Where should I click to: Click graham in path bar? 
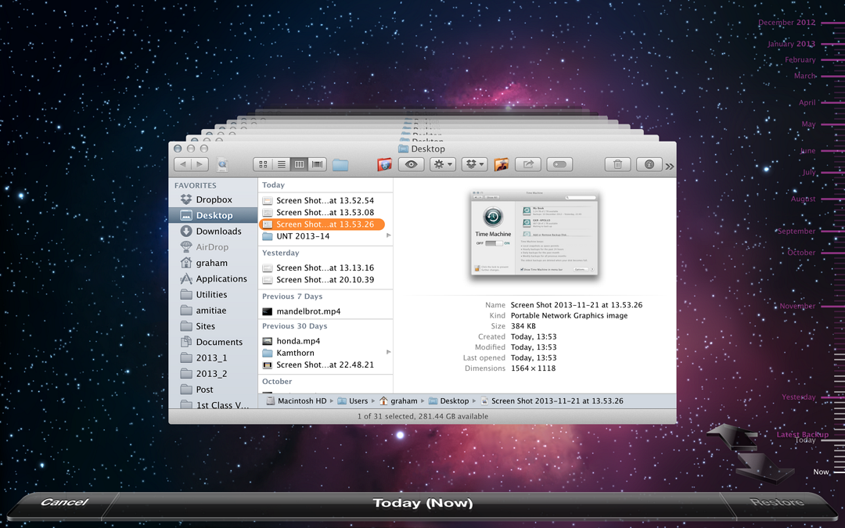(x=398, y=400)
